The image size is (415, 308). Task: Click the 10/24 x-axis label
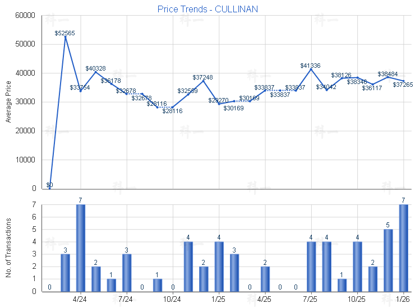tap(173, 298)
